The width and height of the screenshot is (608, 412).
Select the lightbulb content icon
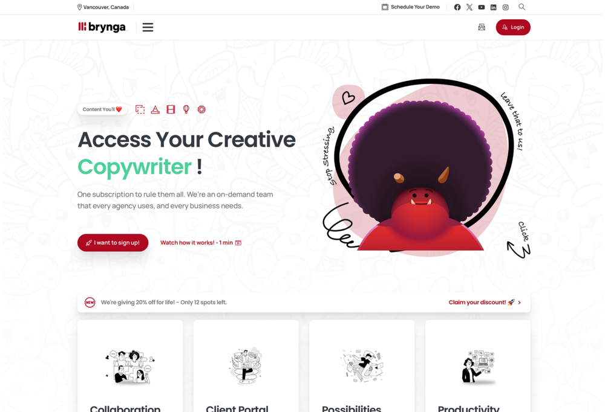pyautogui.click(x=186, y=109)
